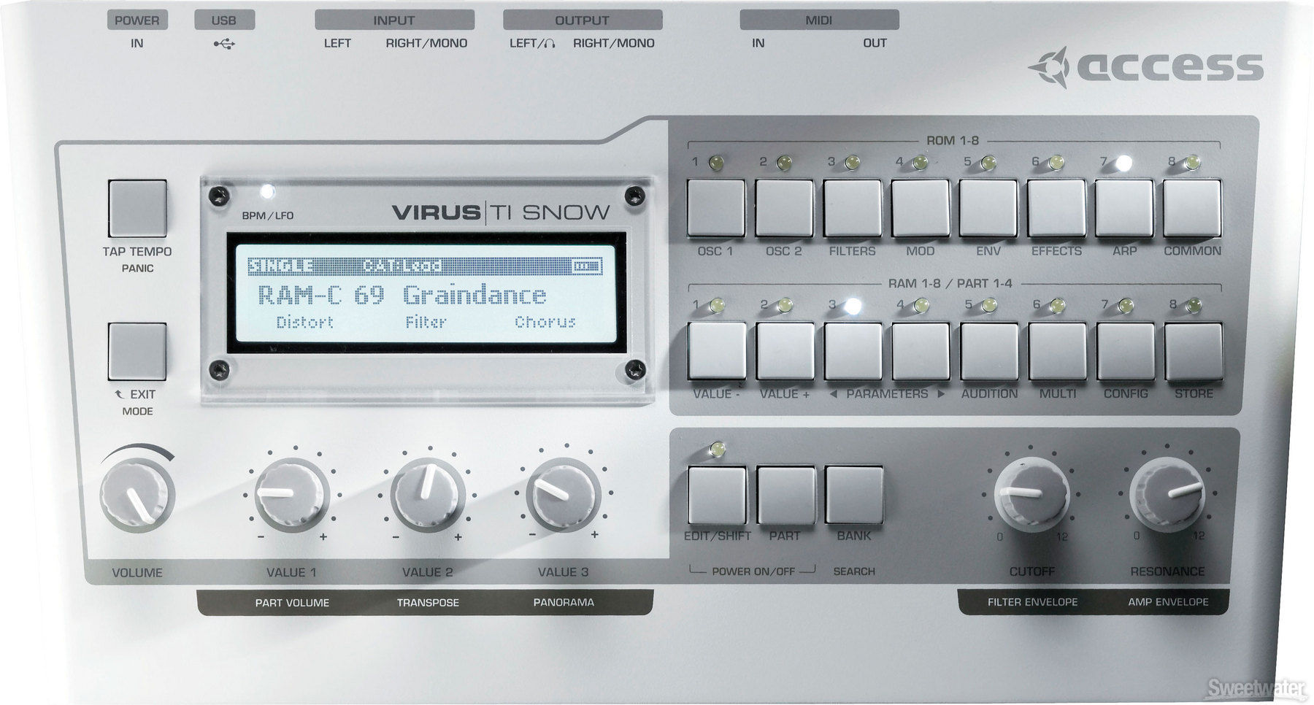
Task: Click the ROM 3 LED above FILTERS
Action: (853, 162)
